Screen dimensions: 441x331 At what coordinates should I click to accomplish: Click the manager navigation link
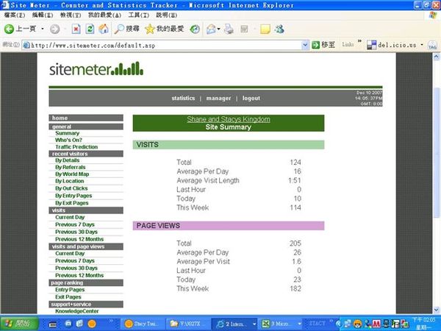point(218,99)
